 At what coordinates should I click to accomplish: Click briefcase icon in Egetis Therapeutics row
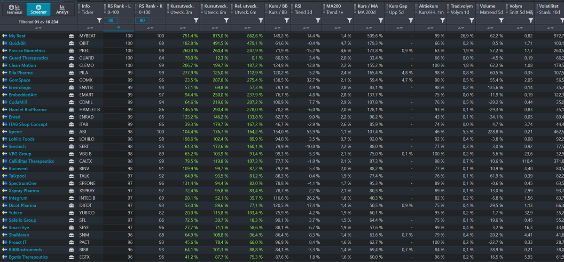tap(71, 257)
